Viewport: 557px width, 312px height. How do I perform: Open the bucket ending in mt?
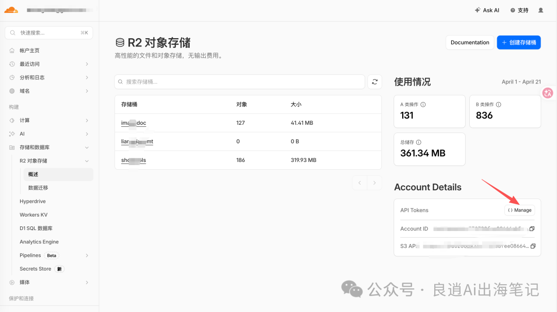click(x=137, y=141)
